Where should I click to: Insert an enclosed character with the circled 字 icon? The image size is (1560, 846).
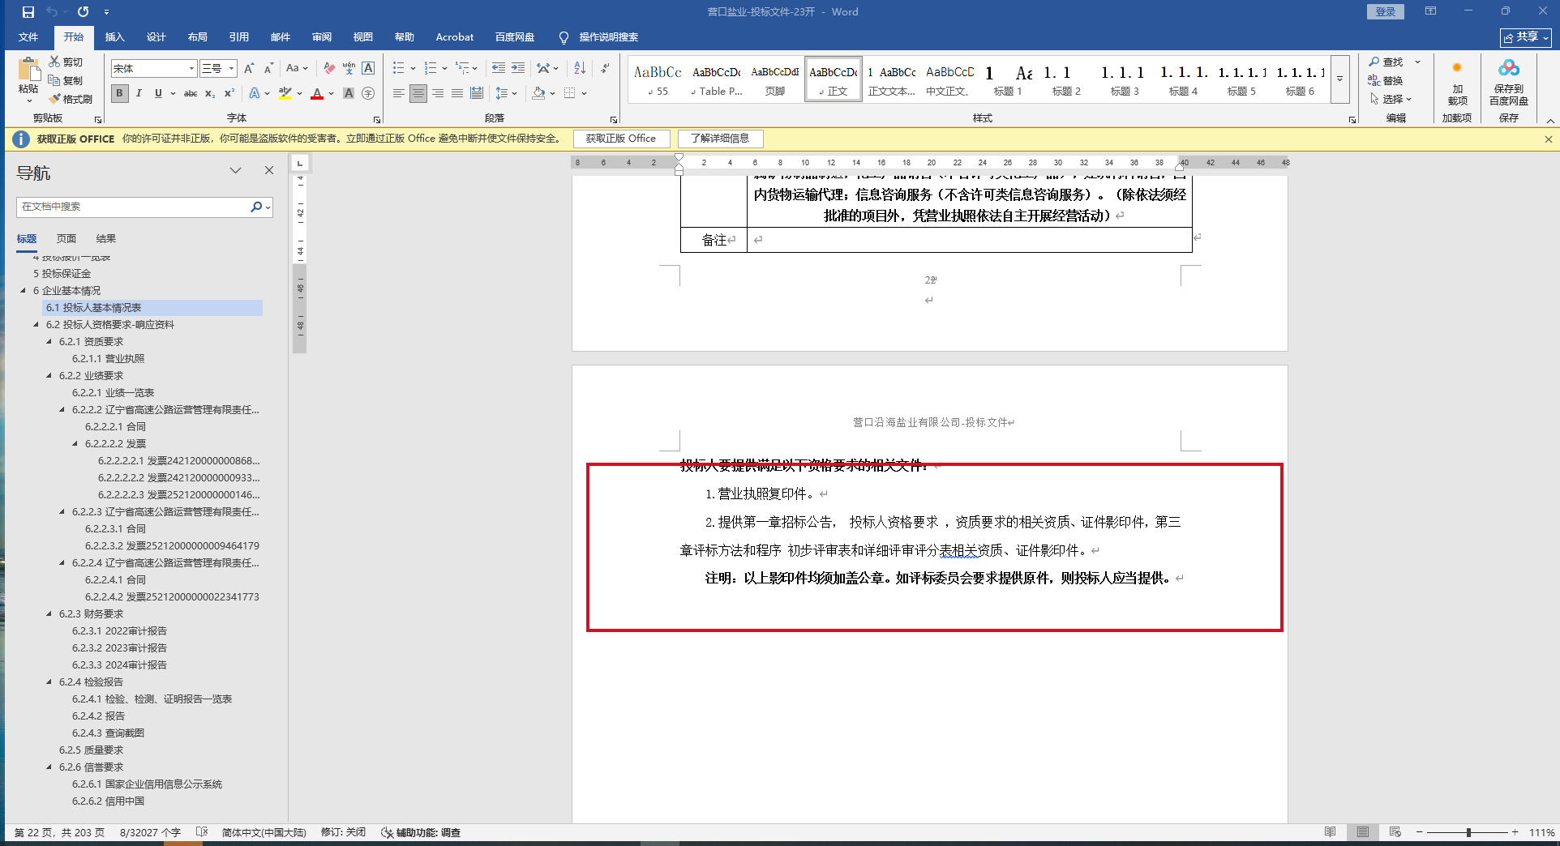[x=368, y=93]
